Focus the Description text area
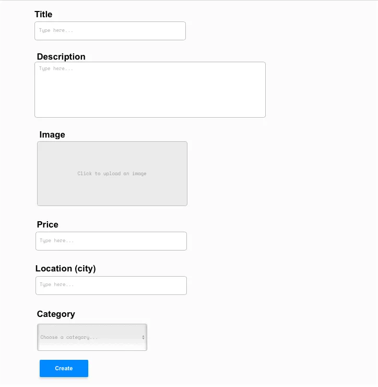 coord(150,90)
